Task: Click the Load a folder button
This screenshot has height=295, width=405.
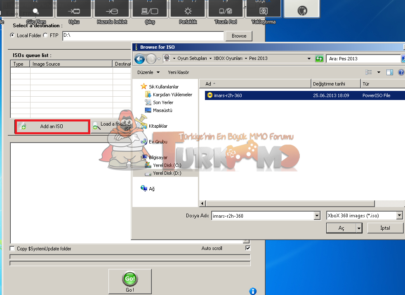Action: click(111, 126)
